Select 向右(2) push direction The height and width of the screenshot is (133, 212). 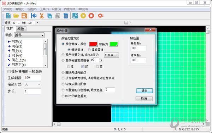click(x=15, y=46)
